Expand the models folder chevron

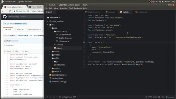(x=50, y=55)
